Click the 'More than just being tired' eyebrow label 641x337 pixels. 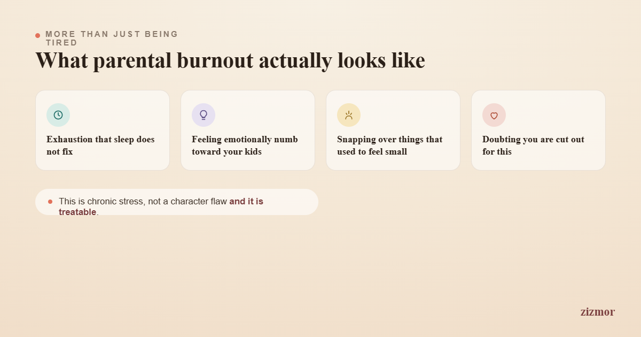tap(112, 39)
